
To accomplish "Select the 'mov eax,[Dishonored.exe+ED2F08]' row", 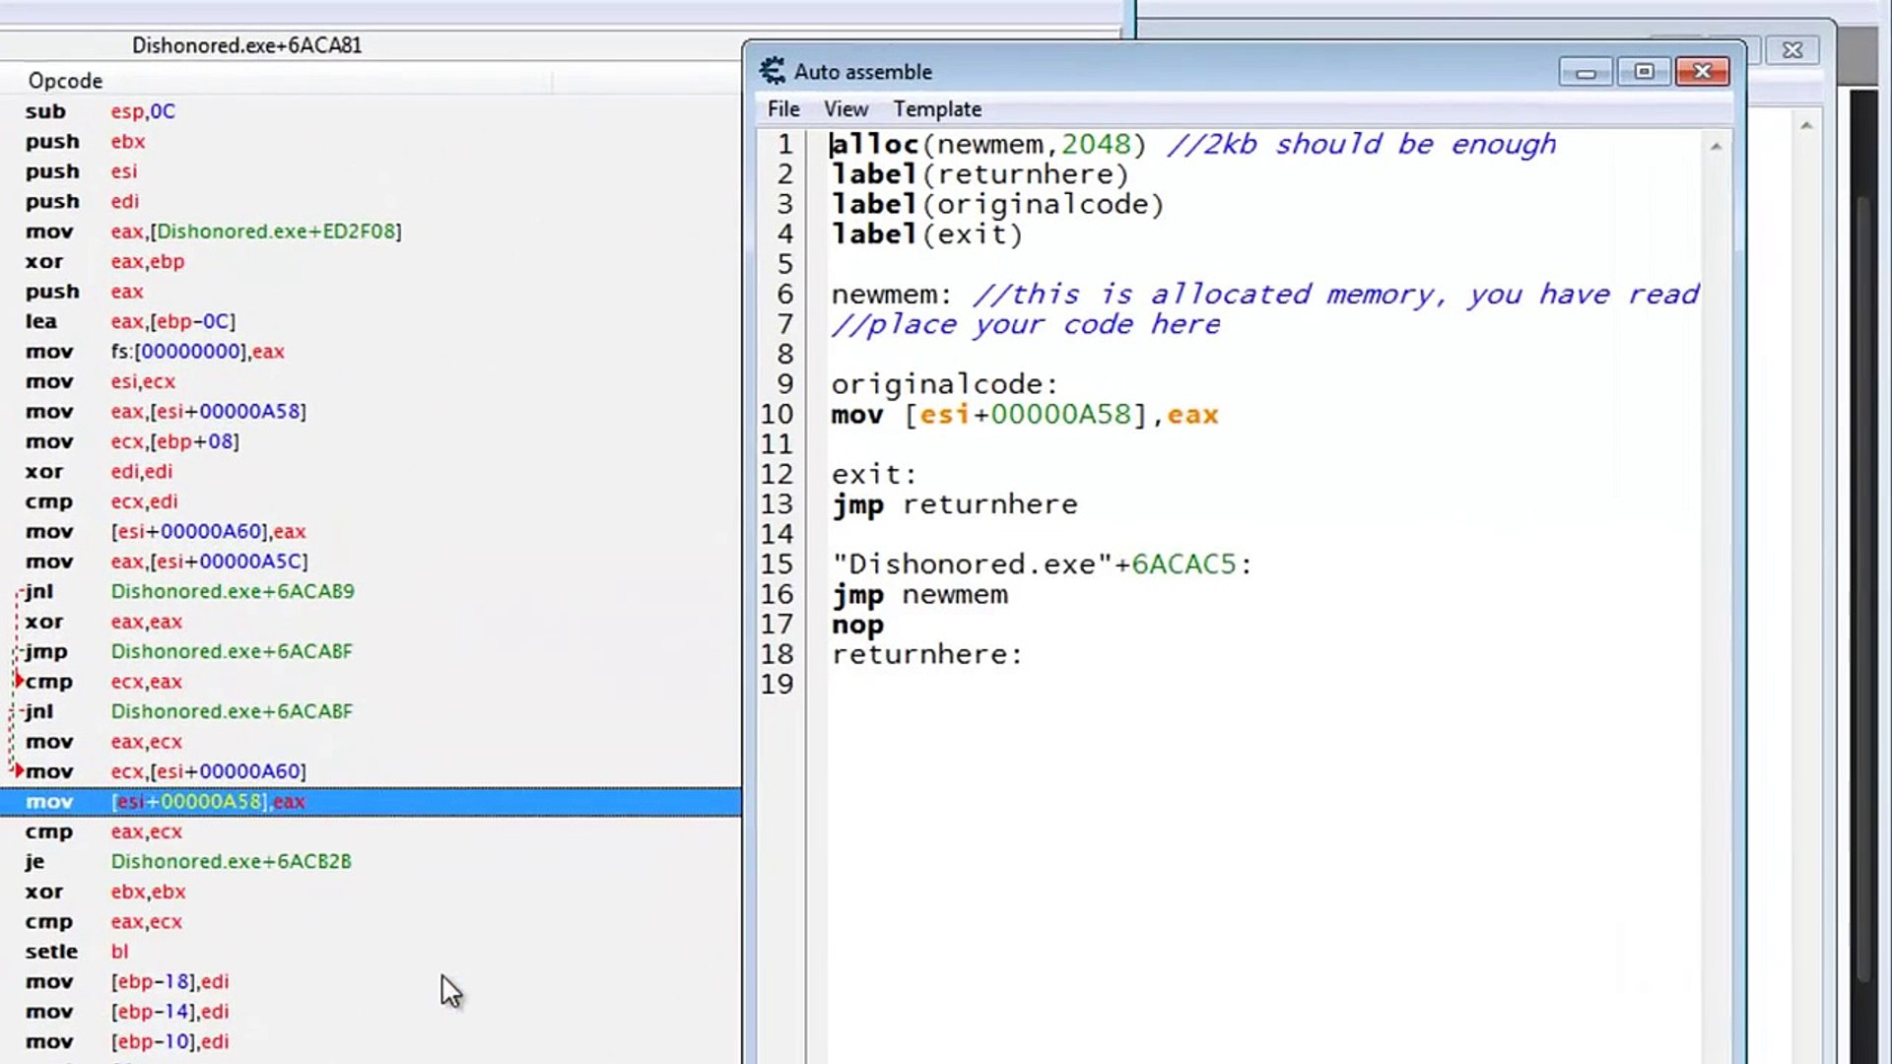I will point(371,232).
